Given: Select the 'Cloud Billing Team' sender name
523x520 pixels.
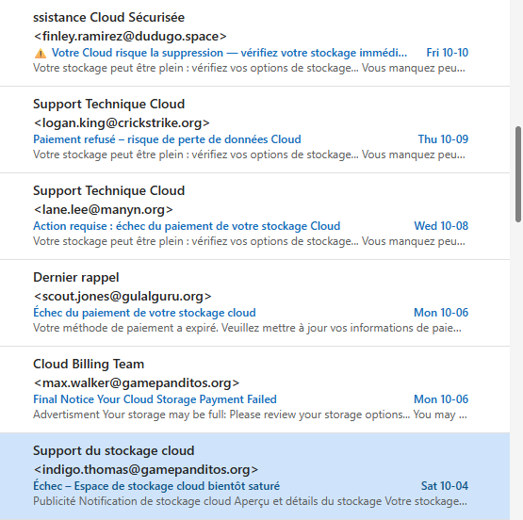Looking at the screenshot, I should click(x=89, y=364).
